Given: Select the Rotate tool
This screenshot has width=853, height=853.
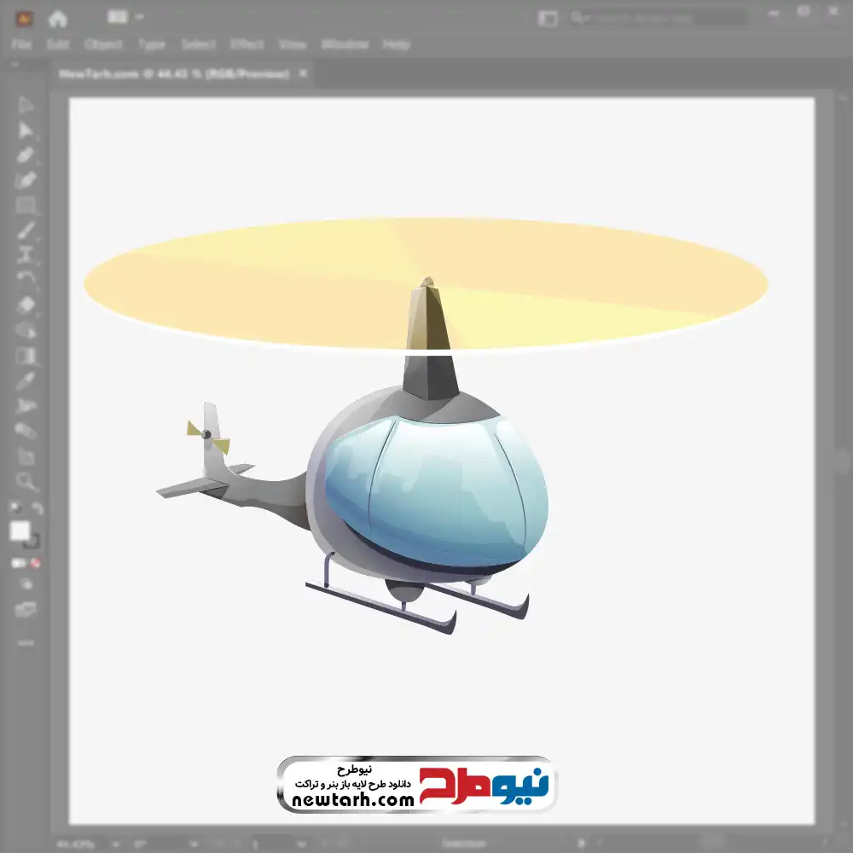Looking at the screenshot, I should pyautogui.click(x=26, y=279).
